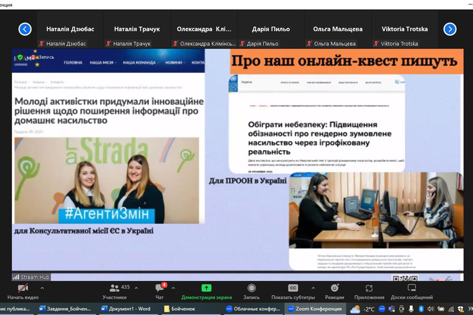Expand the arrow next to Участники count
The width and height of the screenshot is (473, 315).
point(136,288)
